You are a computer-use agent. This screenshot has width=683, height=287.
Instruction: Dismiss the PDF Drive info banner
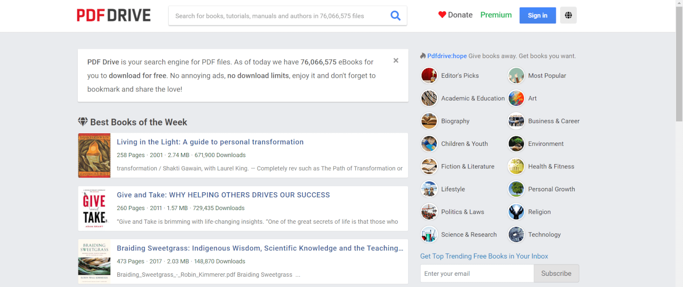[396, 60]
